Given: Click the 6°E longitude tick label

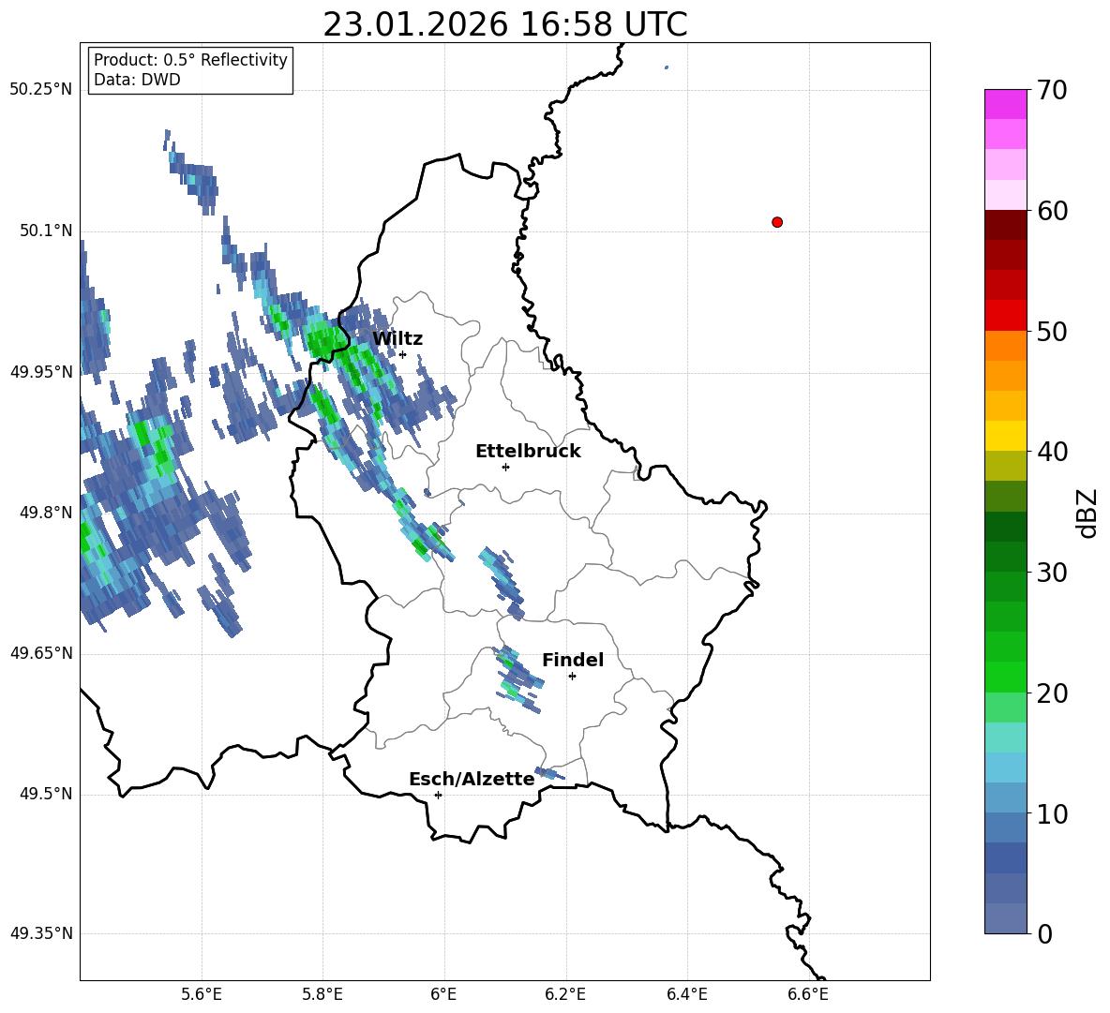Looking at the screenshot, I should 443,995.
